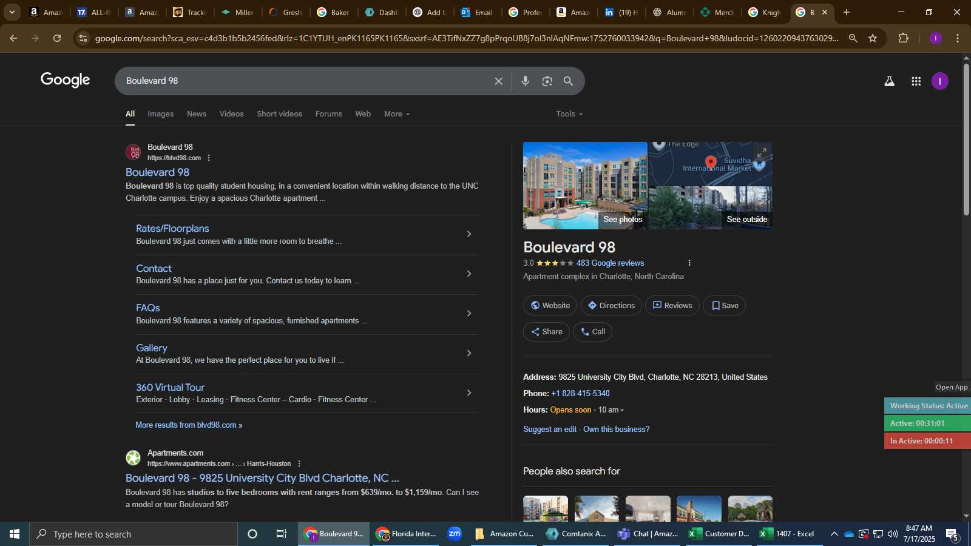Switch to the News tab

point(197,114)
